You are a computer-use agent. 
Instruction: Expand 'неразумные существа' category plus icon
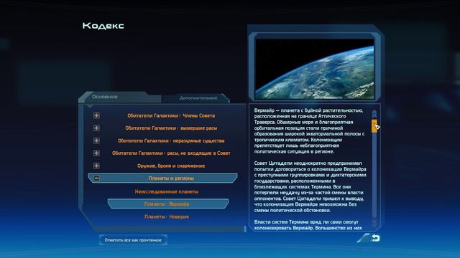[96, 140]
